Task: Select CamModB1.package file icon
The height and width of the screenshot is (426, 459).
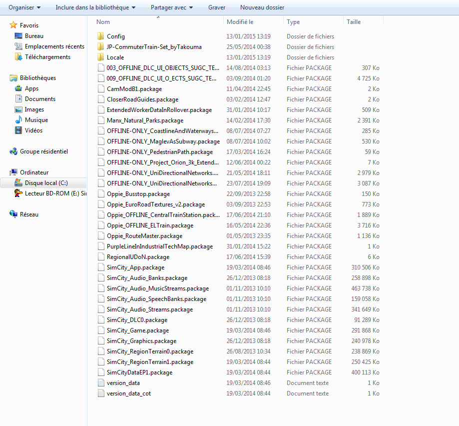Action: 101,89
